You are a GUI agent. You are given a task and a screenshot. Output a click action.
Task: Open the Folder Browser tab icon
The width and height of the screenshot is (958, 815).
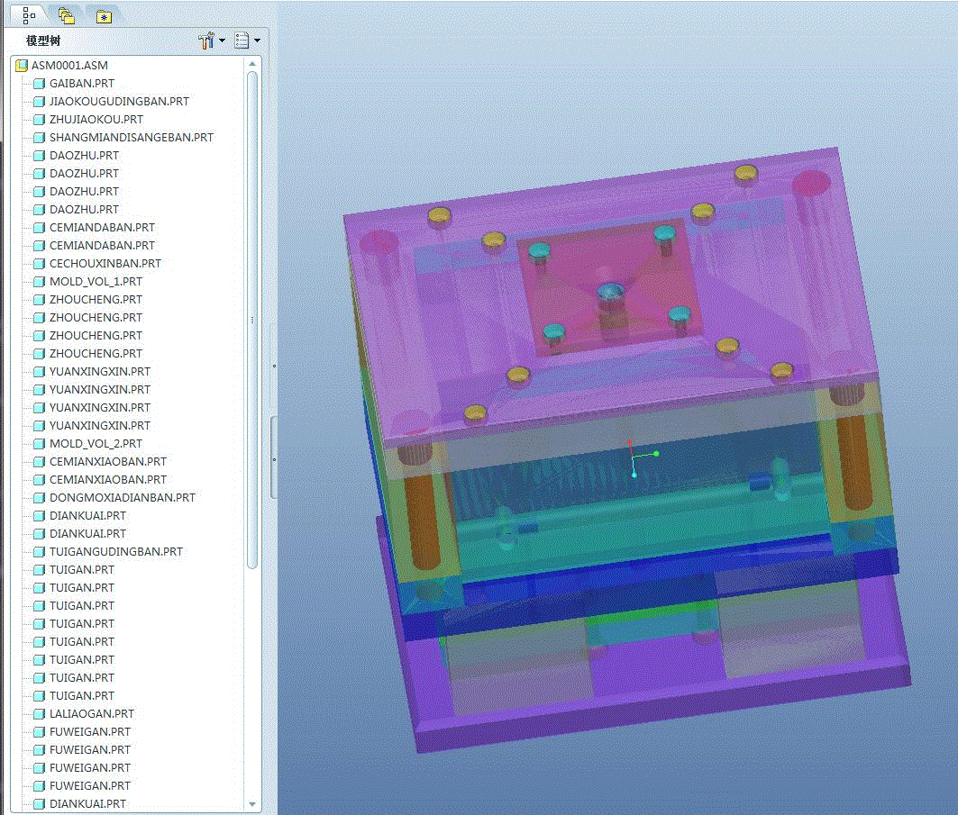pos(66,16)
